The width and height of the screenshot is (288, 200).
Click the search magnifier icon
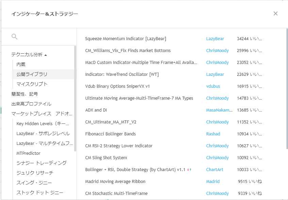click(14, 37)
